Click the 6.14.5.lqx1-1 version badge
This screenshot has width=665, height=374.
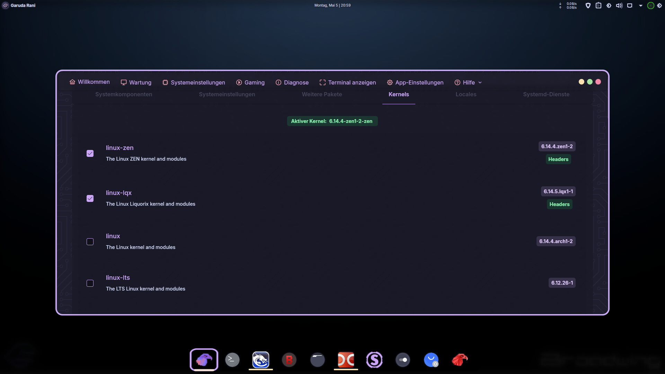click(558, 192)
